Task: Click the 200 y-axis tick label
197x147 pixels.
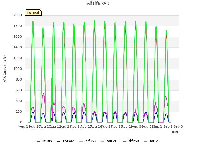Action: 19,111
